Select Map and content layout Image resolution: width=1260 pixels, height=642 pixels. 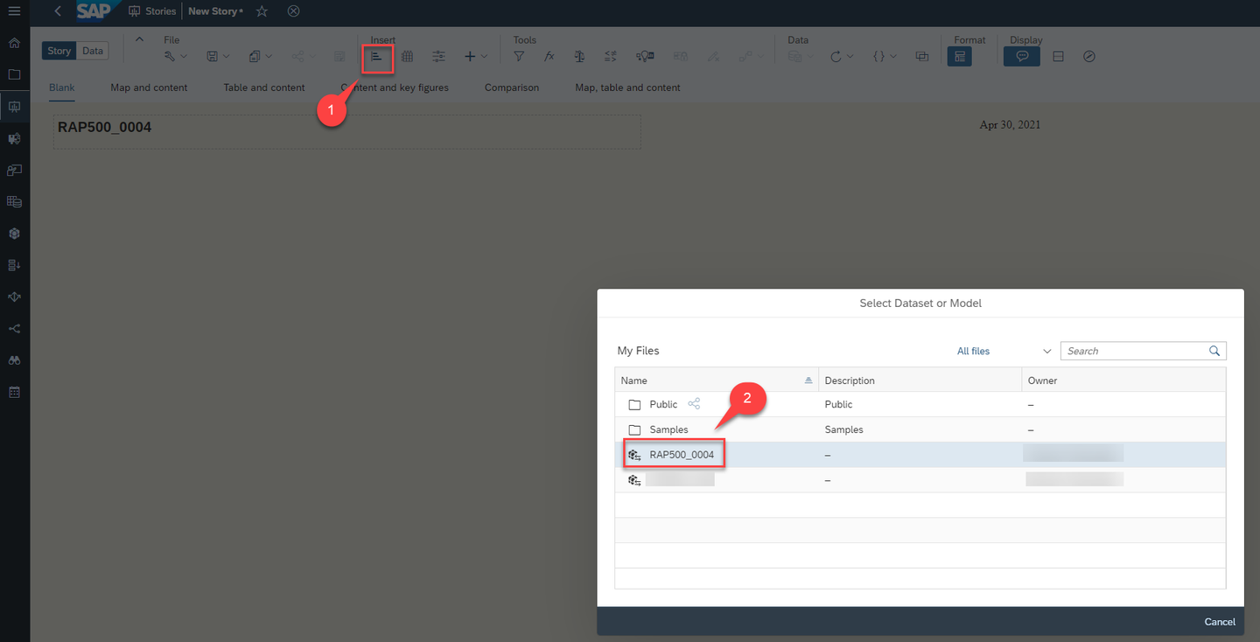click(x=149, y=87)
